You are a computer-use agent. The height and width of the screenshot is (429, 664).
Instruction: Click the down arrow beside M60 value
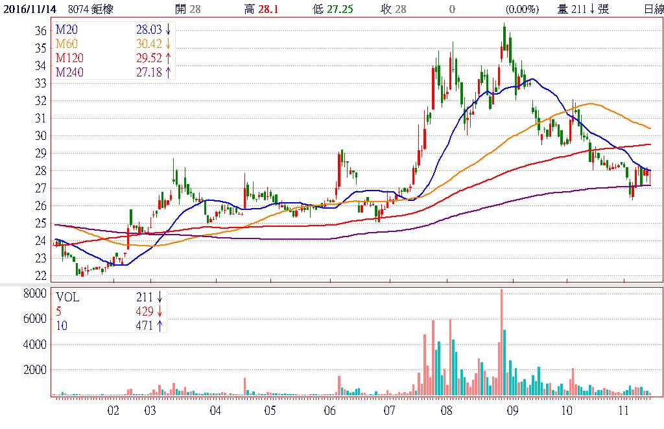169,45
